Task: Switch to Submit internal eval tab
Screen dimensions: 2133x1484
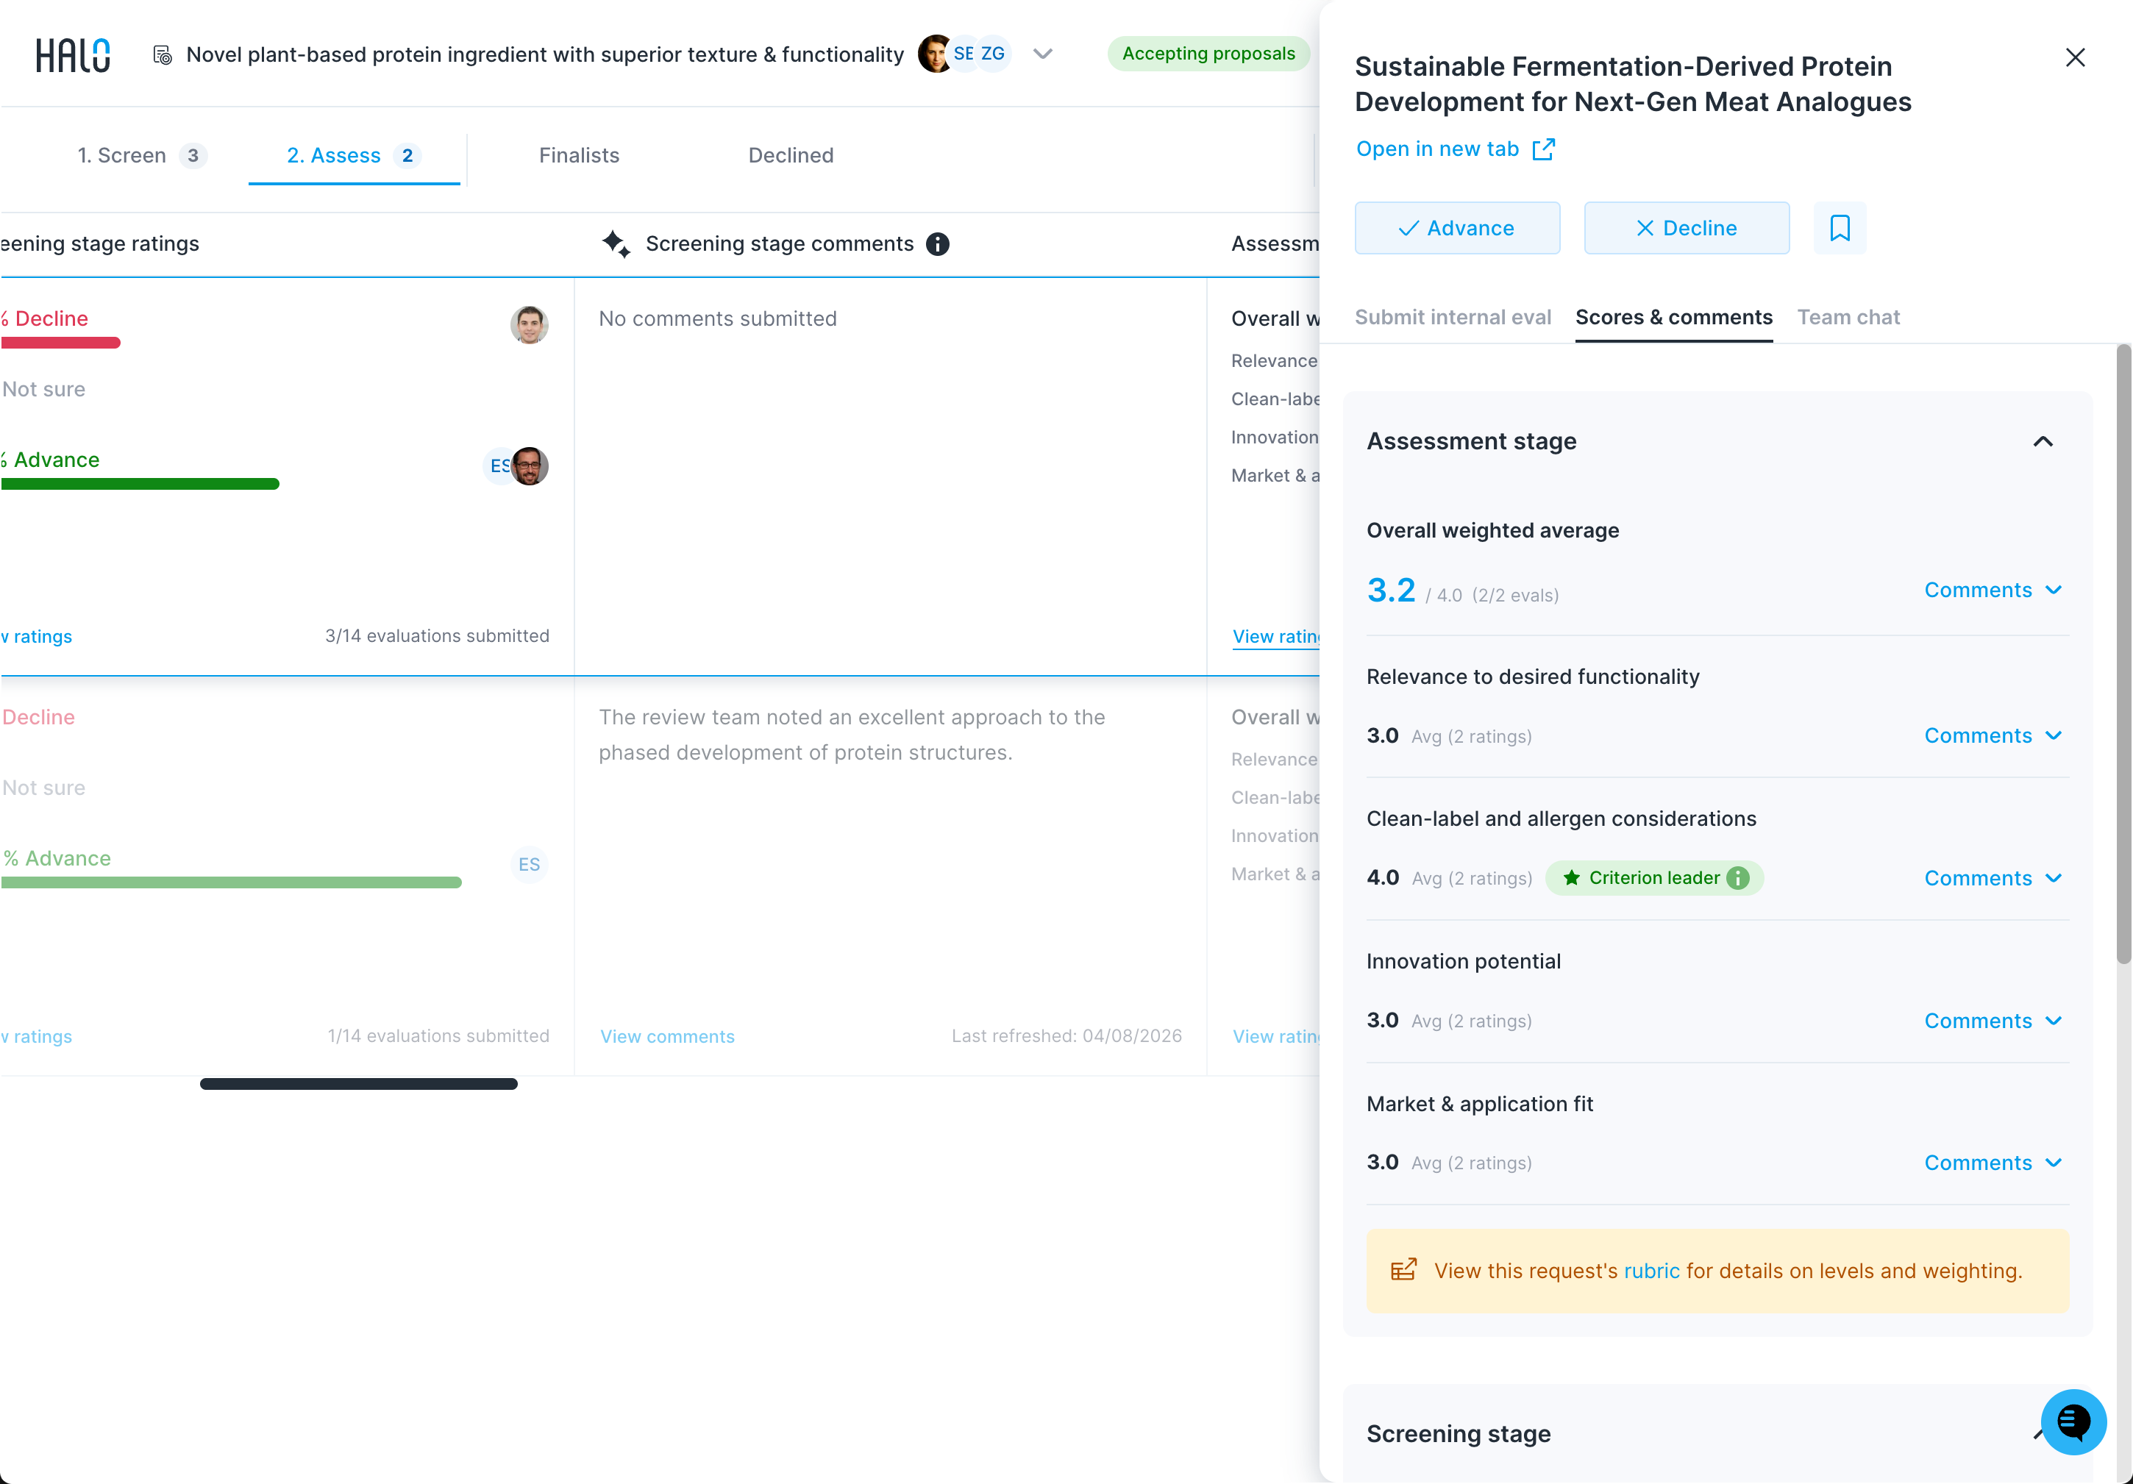Action: coord(1452,318)
